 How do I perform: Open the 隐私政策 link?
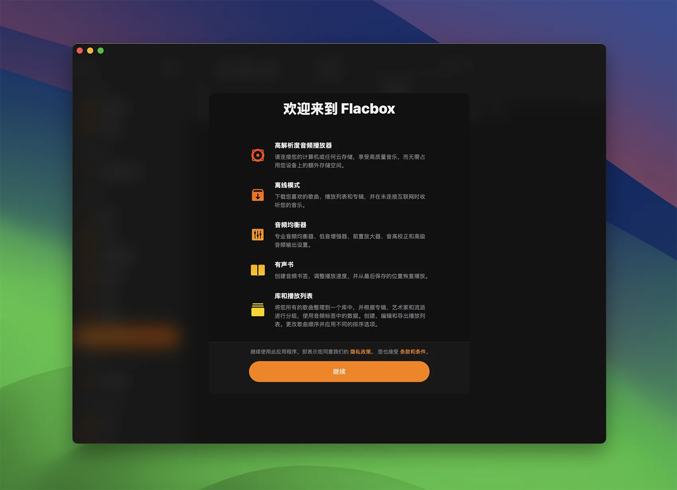click(x=360, y=352)
